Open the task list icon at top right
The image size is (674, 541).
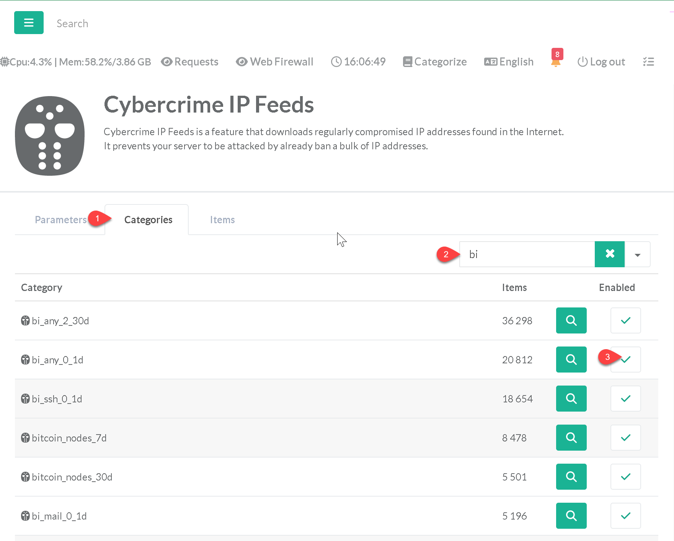tap(648, 62)
